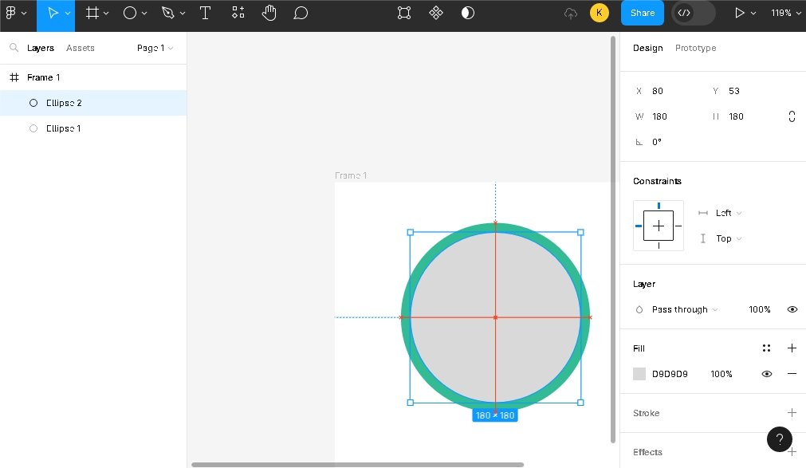Toggle layer visibility eye icon
Screen dimensions: 806x468
pos(792,309)
